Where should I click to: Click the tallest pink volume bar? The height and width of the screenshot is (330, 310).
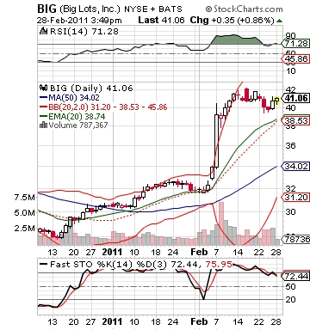point(221,223)
